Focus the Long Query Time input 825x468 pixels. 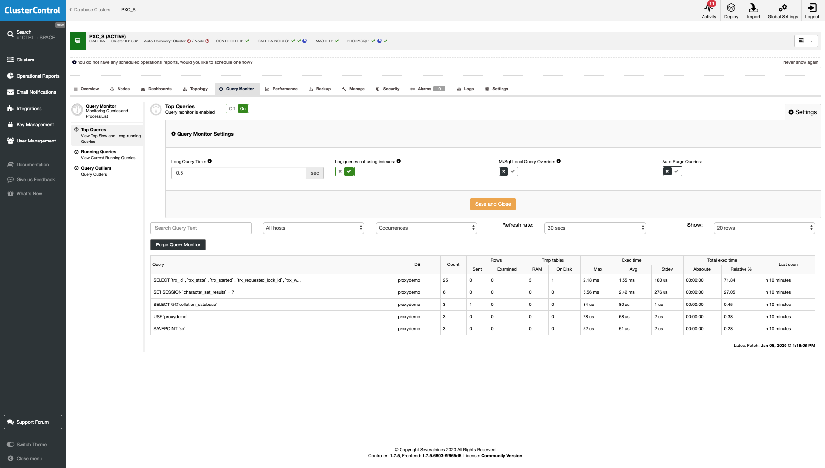click(239, 173)
